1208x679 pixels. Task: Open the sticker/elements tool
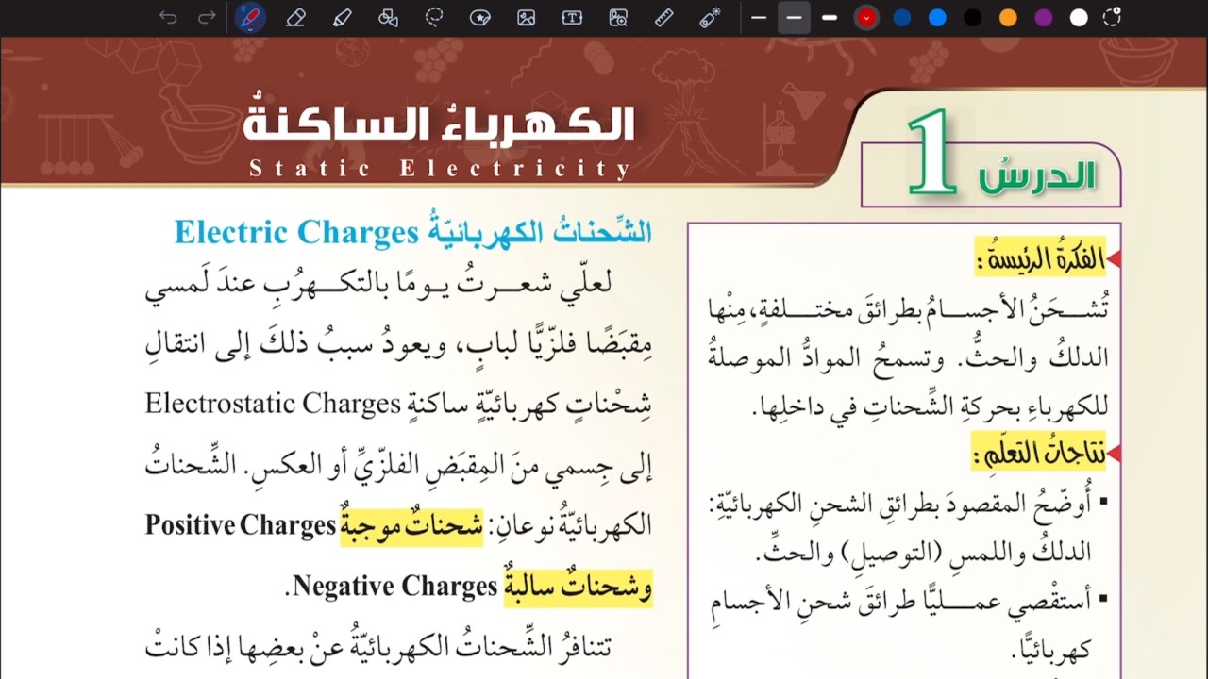[479, 18]
